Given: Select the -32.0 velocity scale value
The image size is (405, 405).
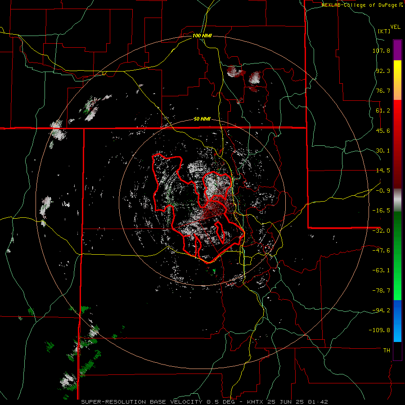Looking at the screenshot, I should 381,231.
